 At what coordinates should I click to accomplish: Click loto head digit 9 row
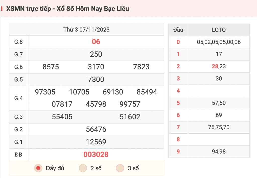[x=209, y=152]
